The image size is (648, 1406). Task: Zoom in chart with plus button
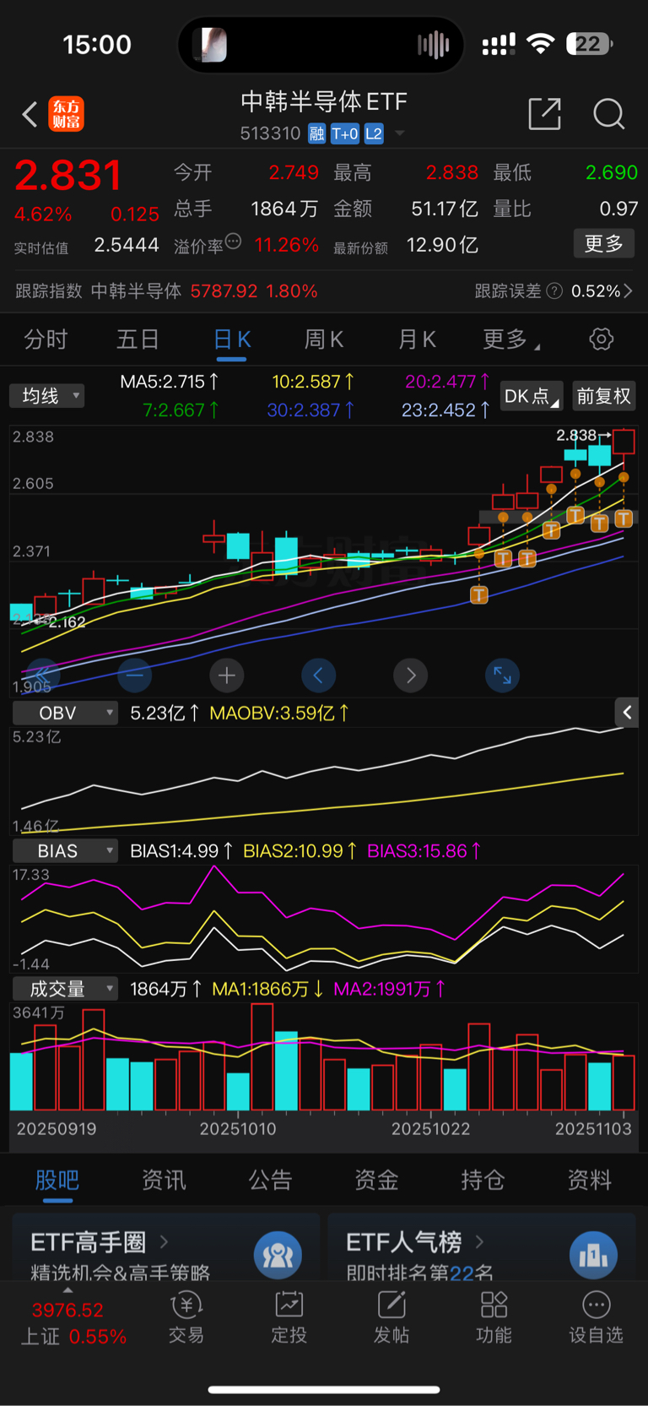click(227, 675)
